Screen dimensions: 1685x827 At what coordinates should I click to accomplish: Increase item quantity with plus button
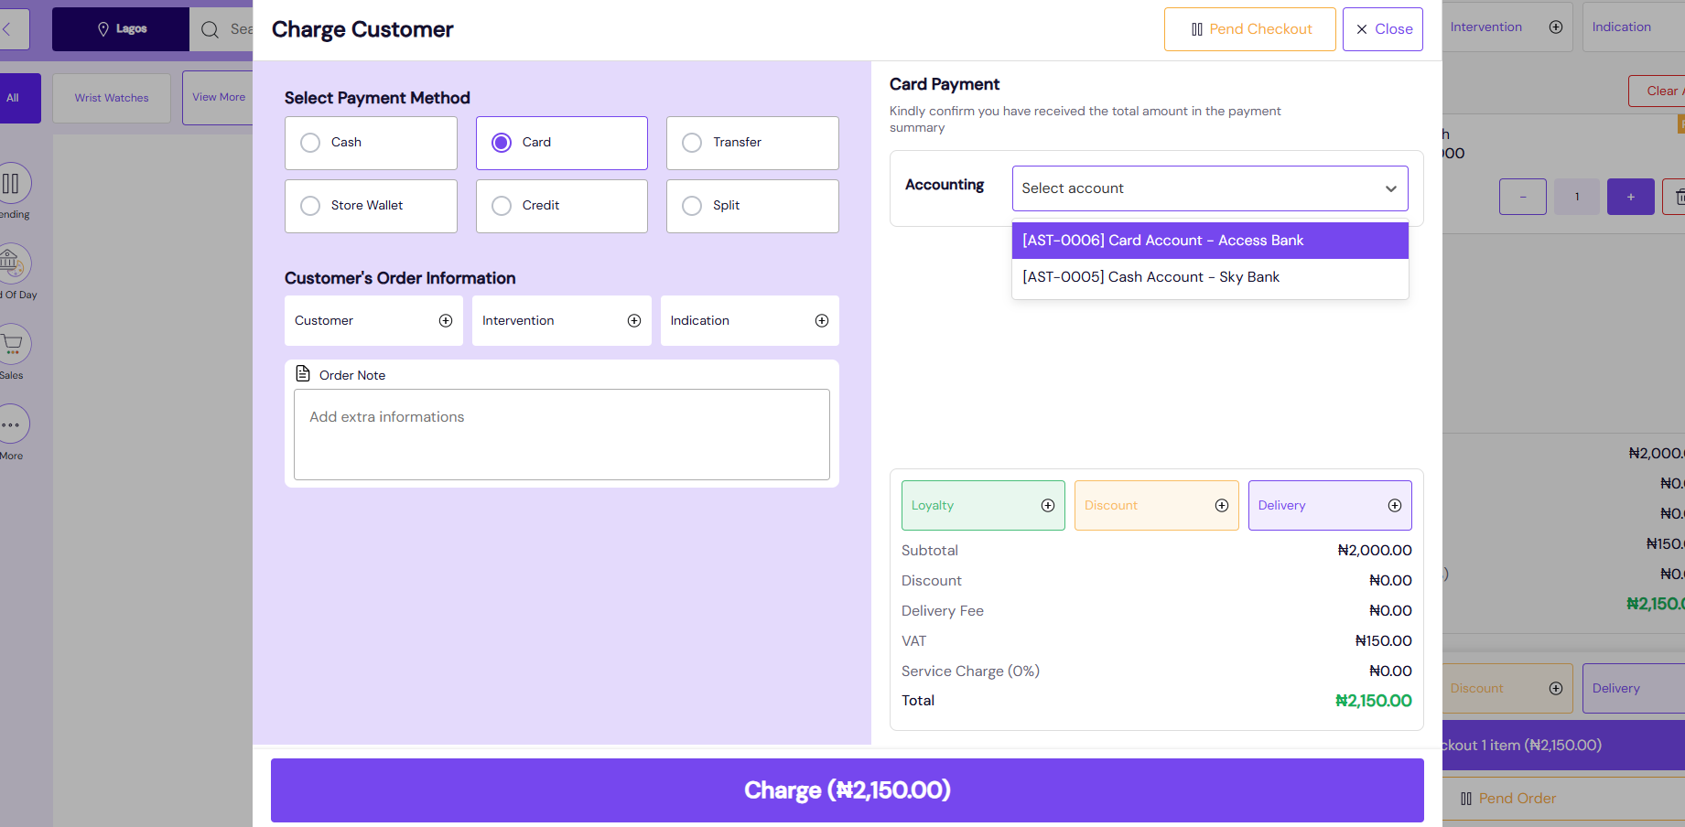pyautogui.click(x=1631, y=197)
